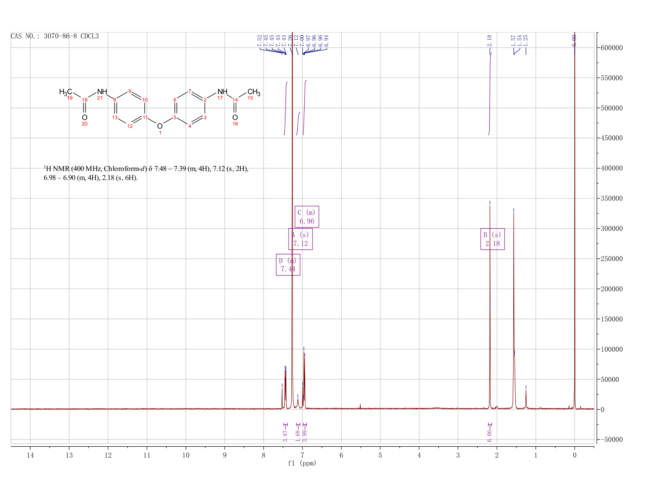
Task: Select multiplet box B (s) 2.18
Action: [x=493, y=239]
